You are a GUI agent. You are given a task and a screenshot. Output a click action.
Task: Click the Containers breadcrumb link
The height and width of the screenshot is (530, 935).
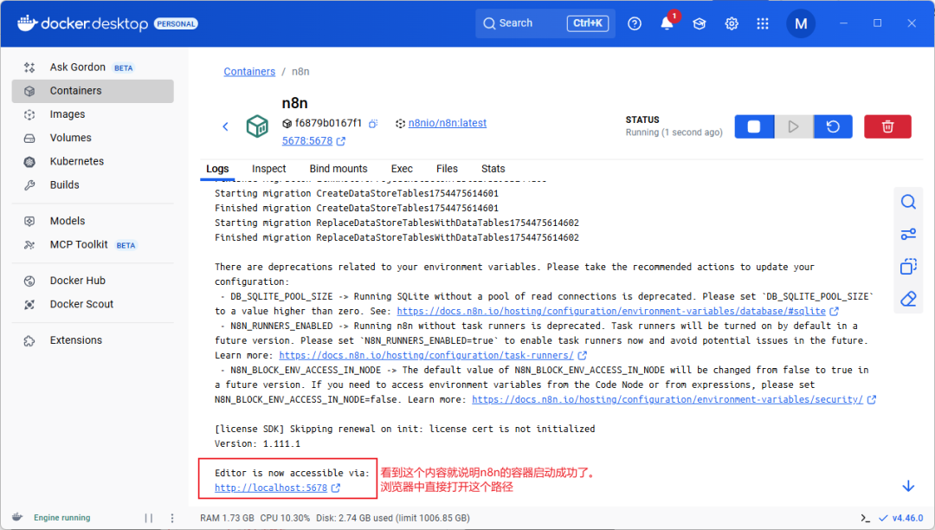click(x=249, y=72)
